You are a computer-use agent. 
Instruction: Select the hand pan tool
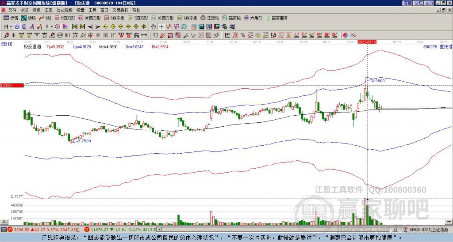click(154, 27)
